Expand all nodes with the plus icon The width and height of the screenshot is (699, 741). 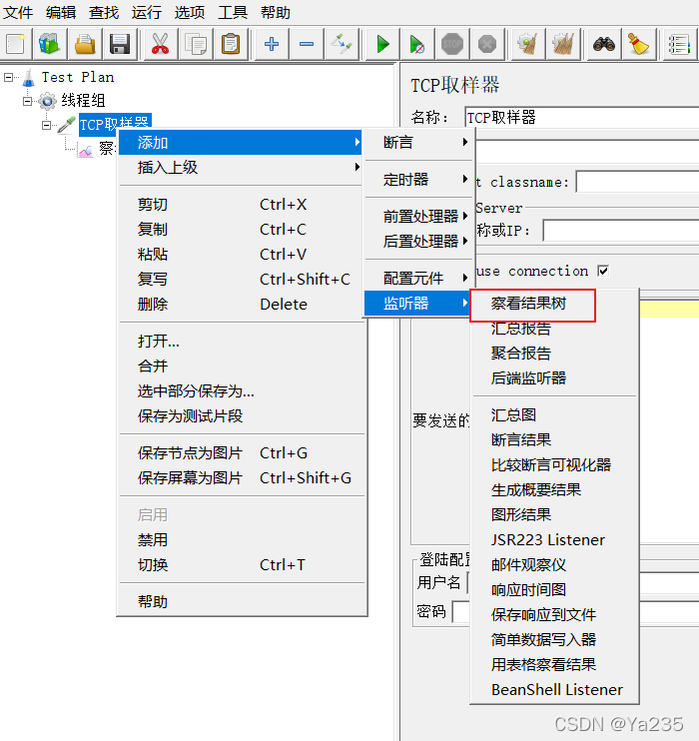[x=272, y=44]
